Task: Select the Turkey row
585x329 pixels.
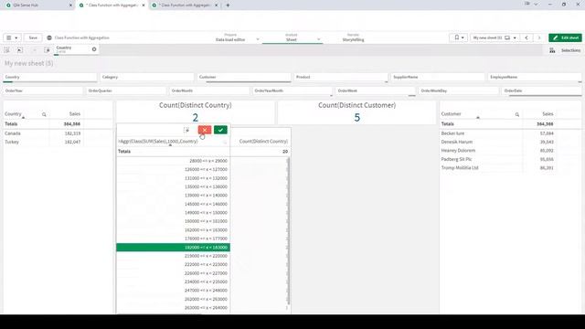Action: point(43,142)
